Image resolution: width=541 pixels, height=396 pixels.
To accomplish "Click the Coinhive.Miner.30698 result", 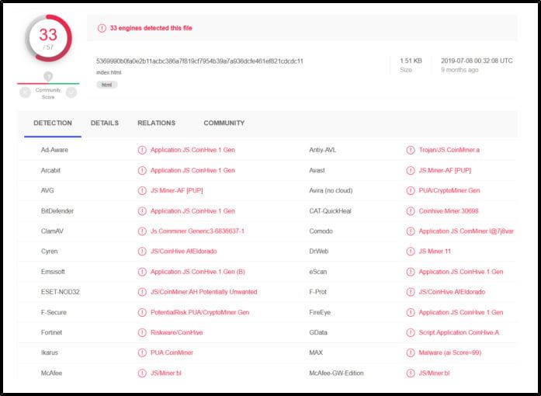I will tap(449, 211).
